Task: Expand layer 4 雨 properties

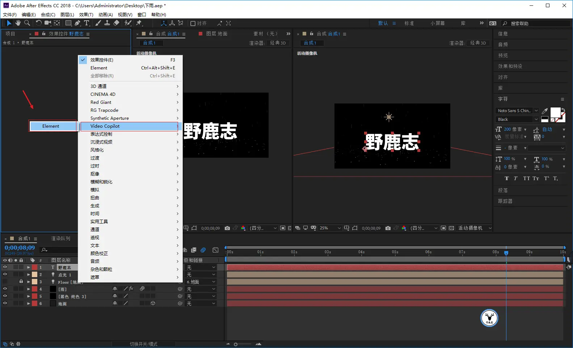Action: click(28, 289)
